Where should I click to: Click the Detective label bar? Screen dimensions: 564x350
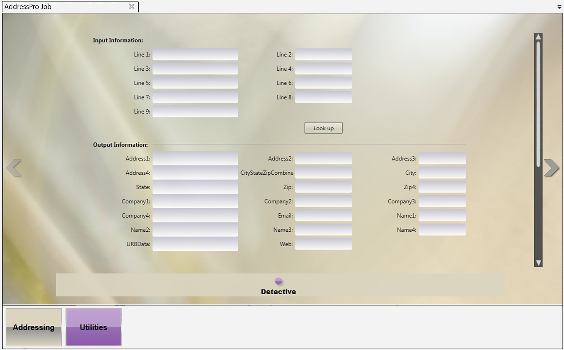click(x=278, y=292)
